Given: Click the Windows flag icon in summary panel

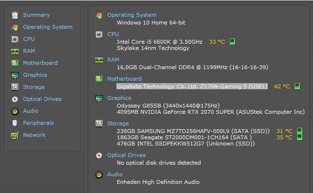Looking at the screenshot, I should point(99,15).
